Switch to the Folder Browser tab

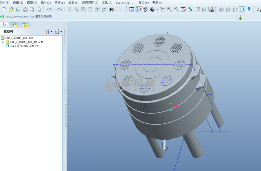[x=15, y=25]
